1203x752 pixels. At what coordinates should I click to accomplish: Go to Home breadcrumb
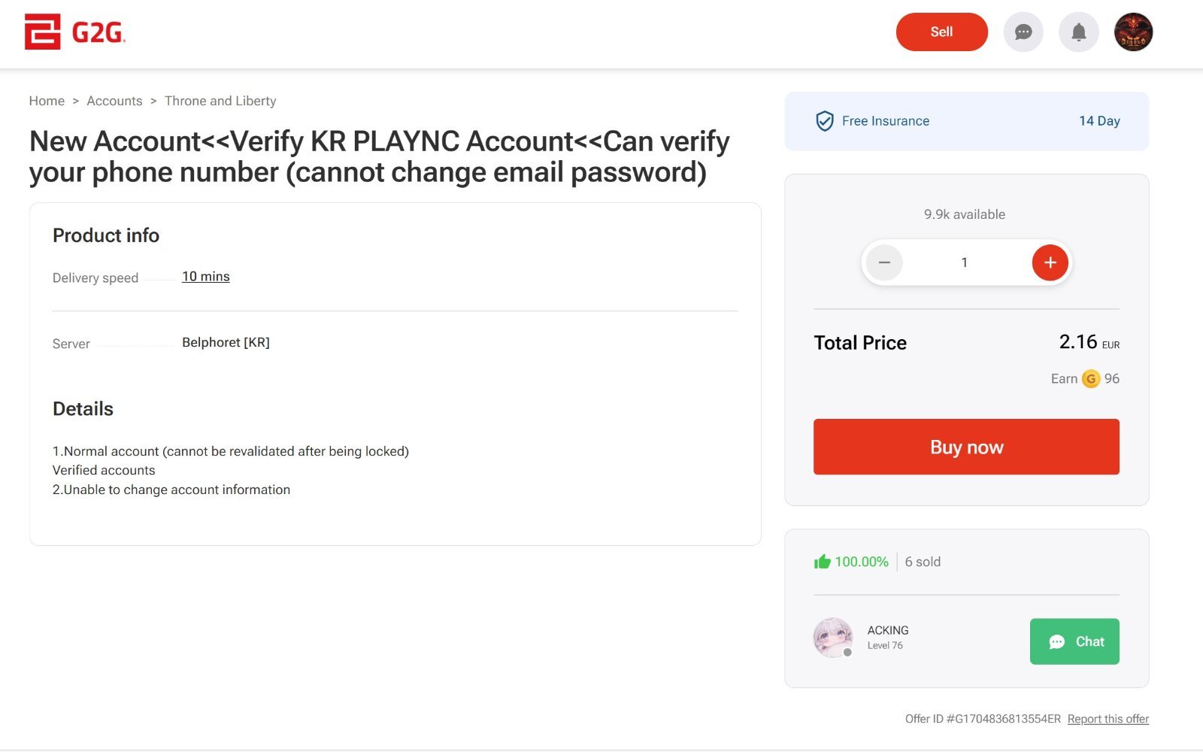pyautogui.click(x=47, y=101)
